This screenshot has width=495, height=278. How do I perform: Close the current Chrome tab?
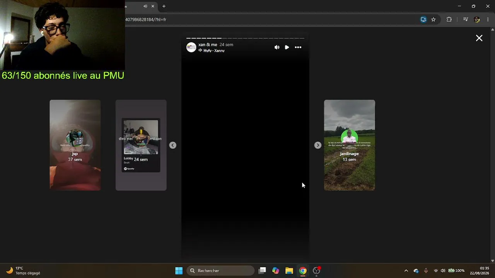click(153, 6)
